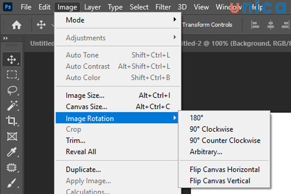Choose 90° Clockwise rotation
The height and width of the screenshot is (194, 291).
211,129
